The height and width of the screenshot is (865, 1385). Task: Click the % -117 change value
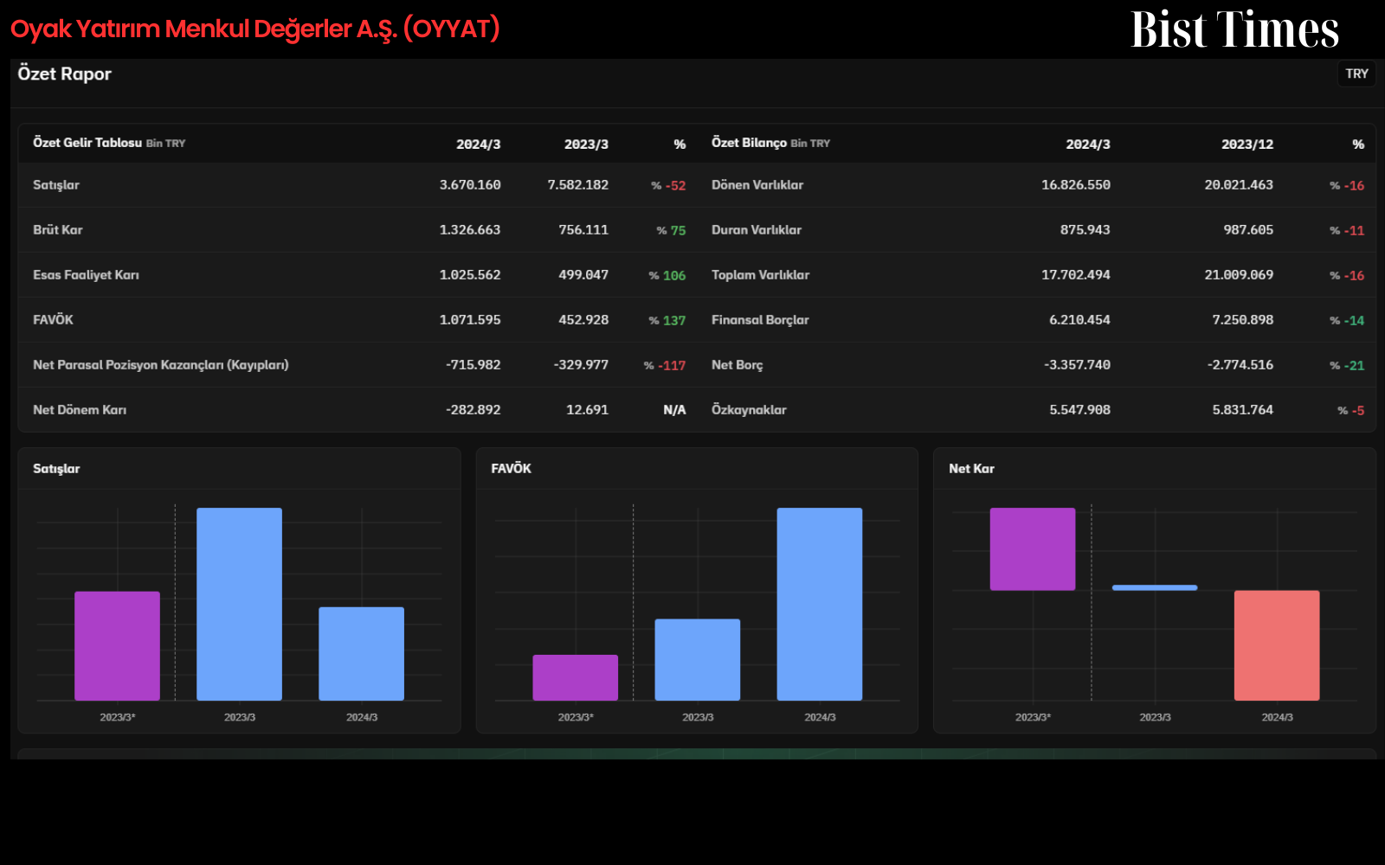click(665, 365)
